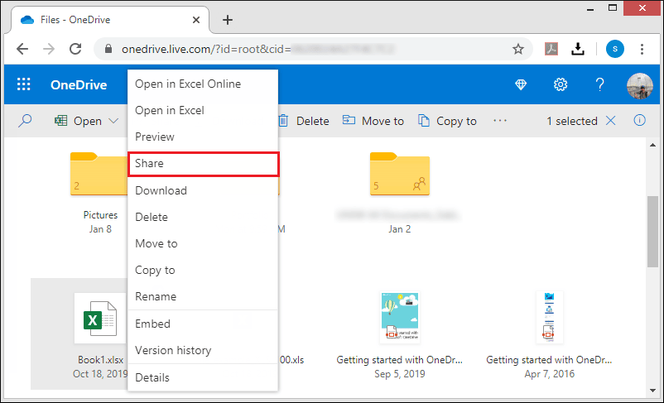Image resolution: width=664 pixels, height=403 pixels.
Task: Reload the page
Action: click(x=75, y=49)
